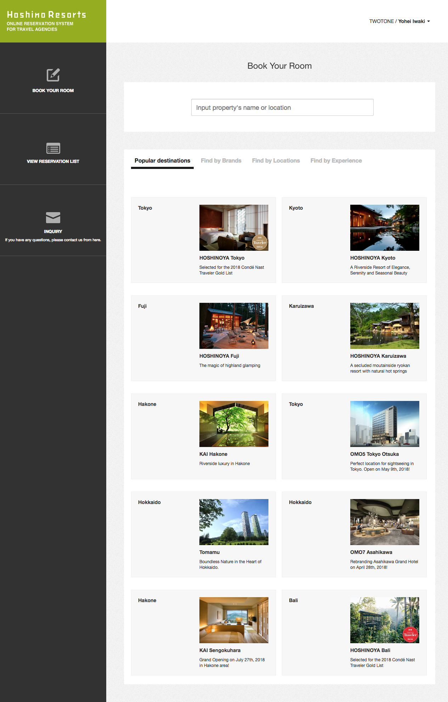Select the KAI Sengokuhara title link
This screenshot has height=702, width=448.
pyautogui.click(x=220, y=650)
